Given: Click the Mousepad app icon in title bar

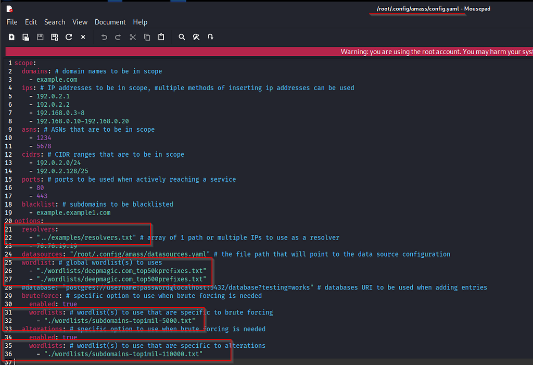Looking at the screenshot, I should tap(9, 9).
